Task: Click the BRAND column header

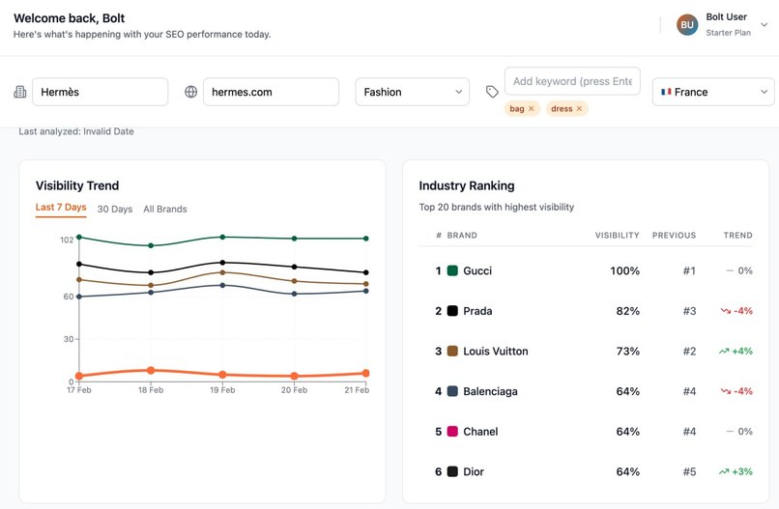Action: pos(462,236)
